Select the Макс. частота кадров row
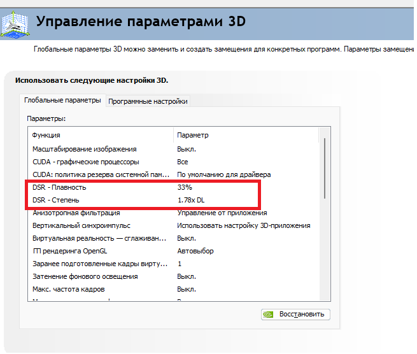Screen dimensions: 417x354 coord(173,289)
